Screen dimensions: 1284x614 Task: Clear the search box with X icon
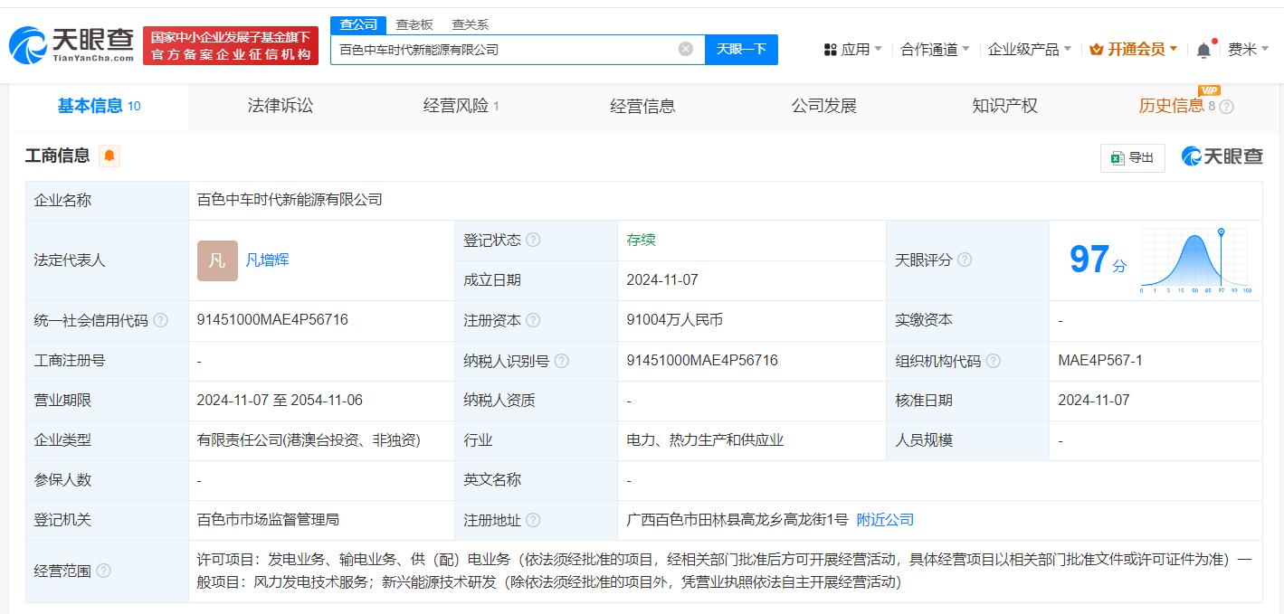686,49
